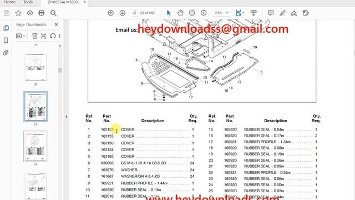This screenshot has height=200, width=355.
Task: Click the thumbnails panel scrollbar handle
Action: pyautogui.click(x=60, y=71)
